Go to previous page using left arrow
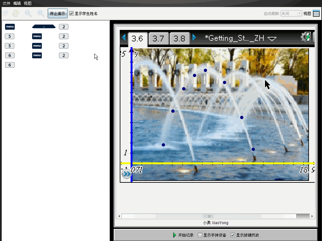Viewport: 322px width, 241px height. [x=124, y=38]
